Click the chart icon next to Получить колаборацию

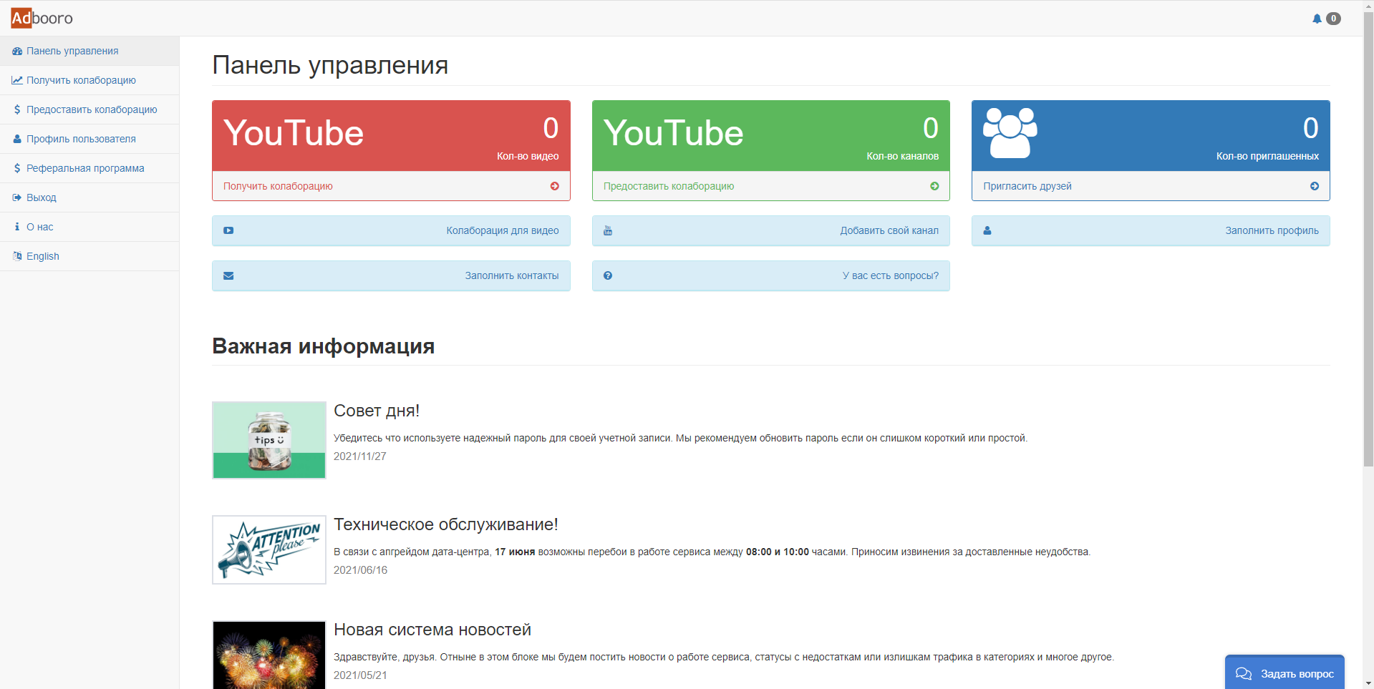(x=17, y=80)
